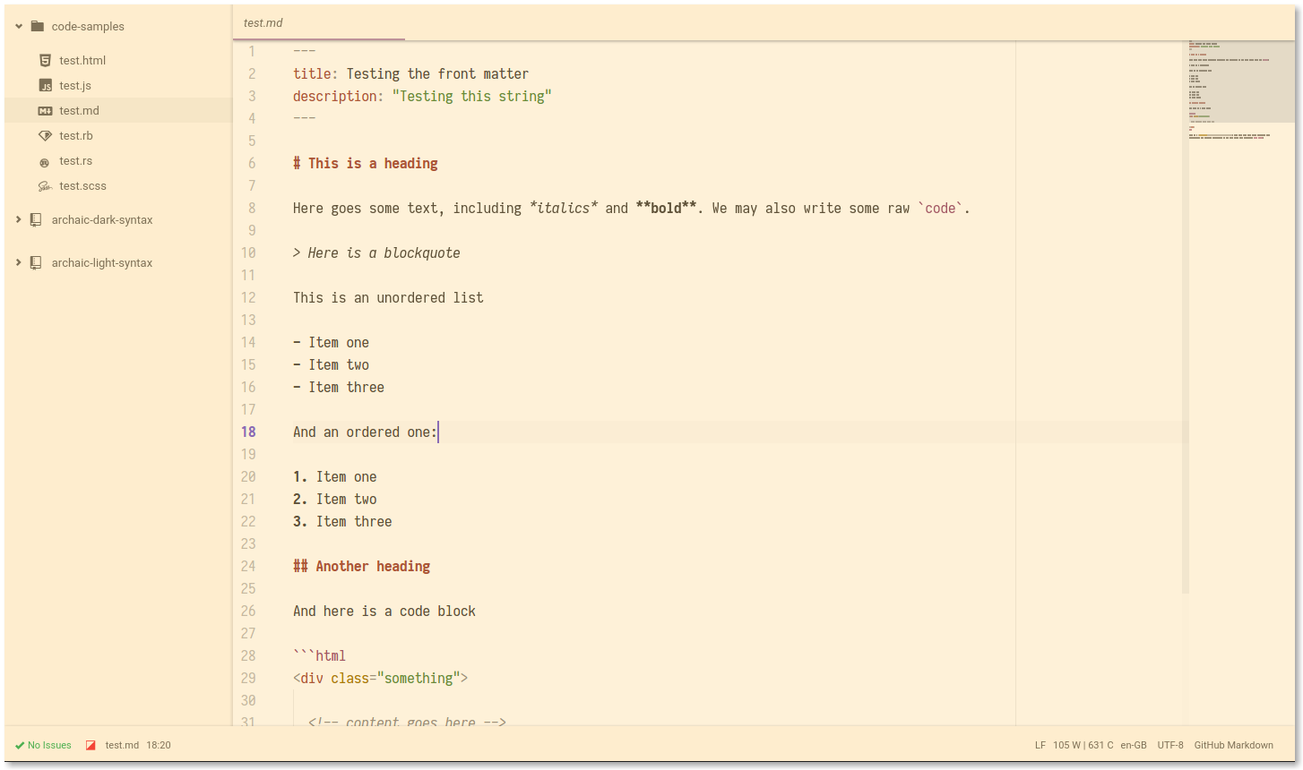
Task: Open the No Issues linter panel
Action: 43,745
